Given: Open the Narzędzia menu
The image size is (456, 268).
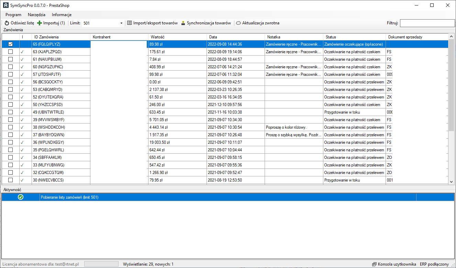Looking at the screenshot, I should [x=36, y=15].
